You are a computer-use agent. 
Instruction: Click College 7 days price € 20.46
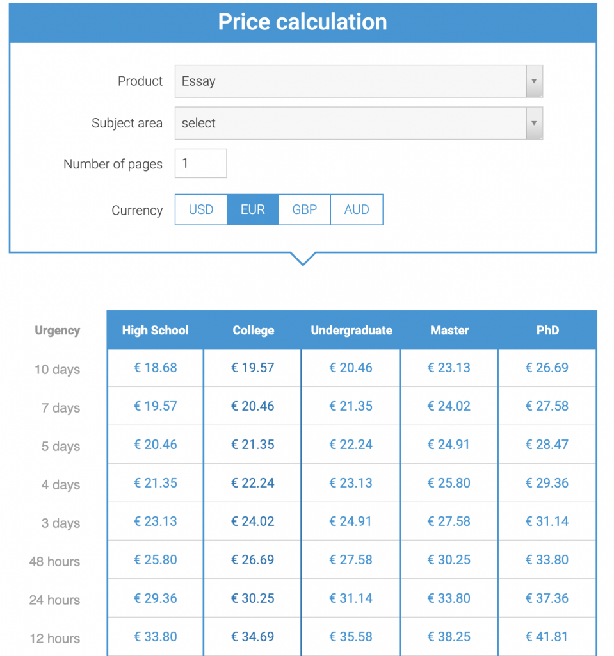click(253, 406)
